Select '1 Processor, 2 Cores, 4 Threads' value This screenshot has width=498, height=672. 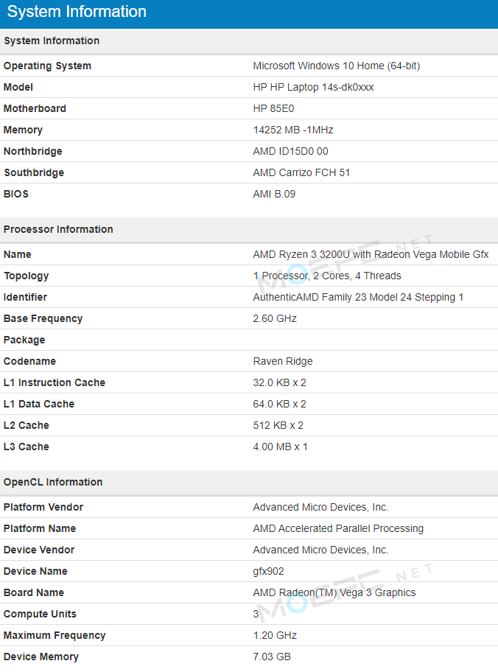[327, 276]
